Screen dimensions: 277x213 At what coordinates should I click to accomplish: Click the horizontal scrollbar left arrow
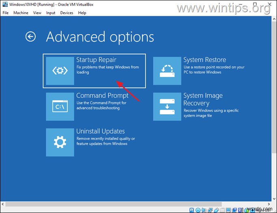[3, 204]
